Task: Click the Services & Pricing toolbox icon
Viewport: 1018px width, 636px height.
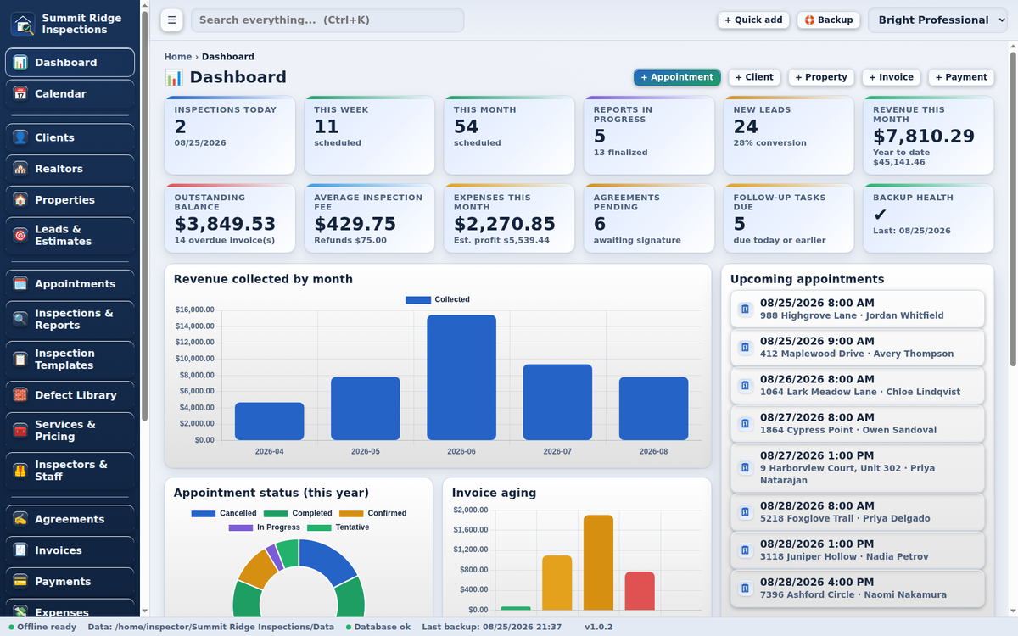Action: pyautogui.click(x=20, y=430)
